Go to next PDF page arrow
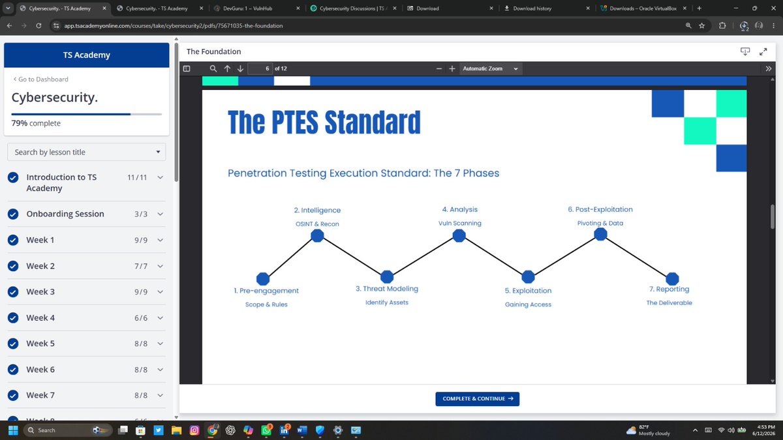This screenshot has width=783, height=440. click(x=240, y=68)
